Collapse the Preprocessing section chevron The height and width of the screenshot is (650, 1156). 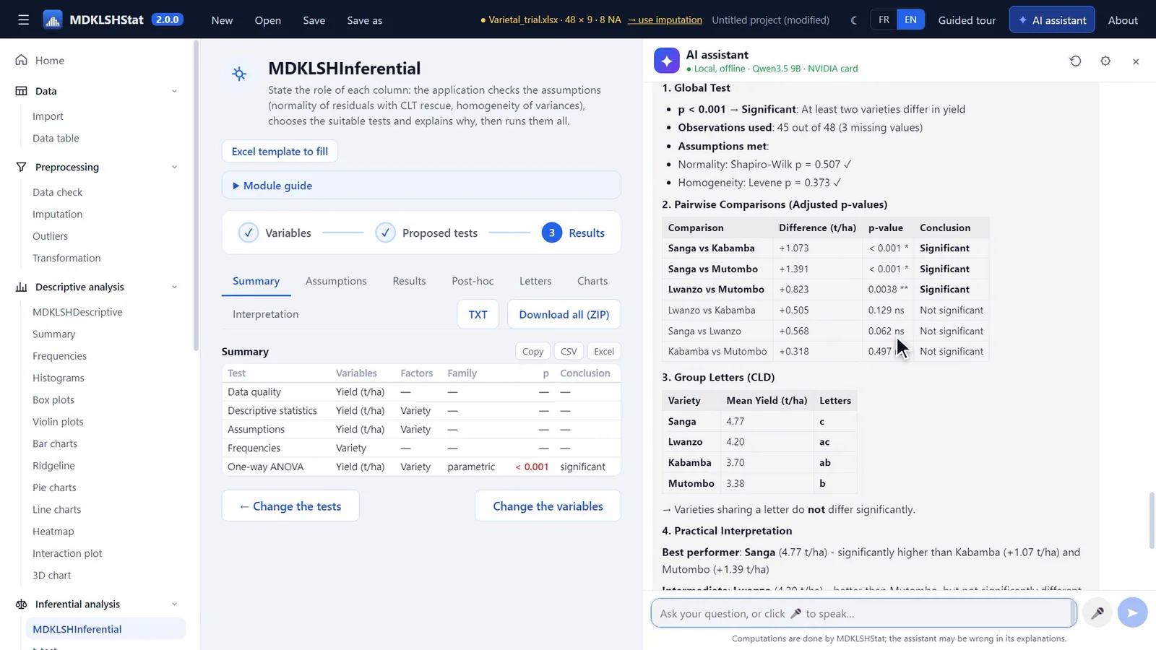point(174,167)
